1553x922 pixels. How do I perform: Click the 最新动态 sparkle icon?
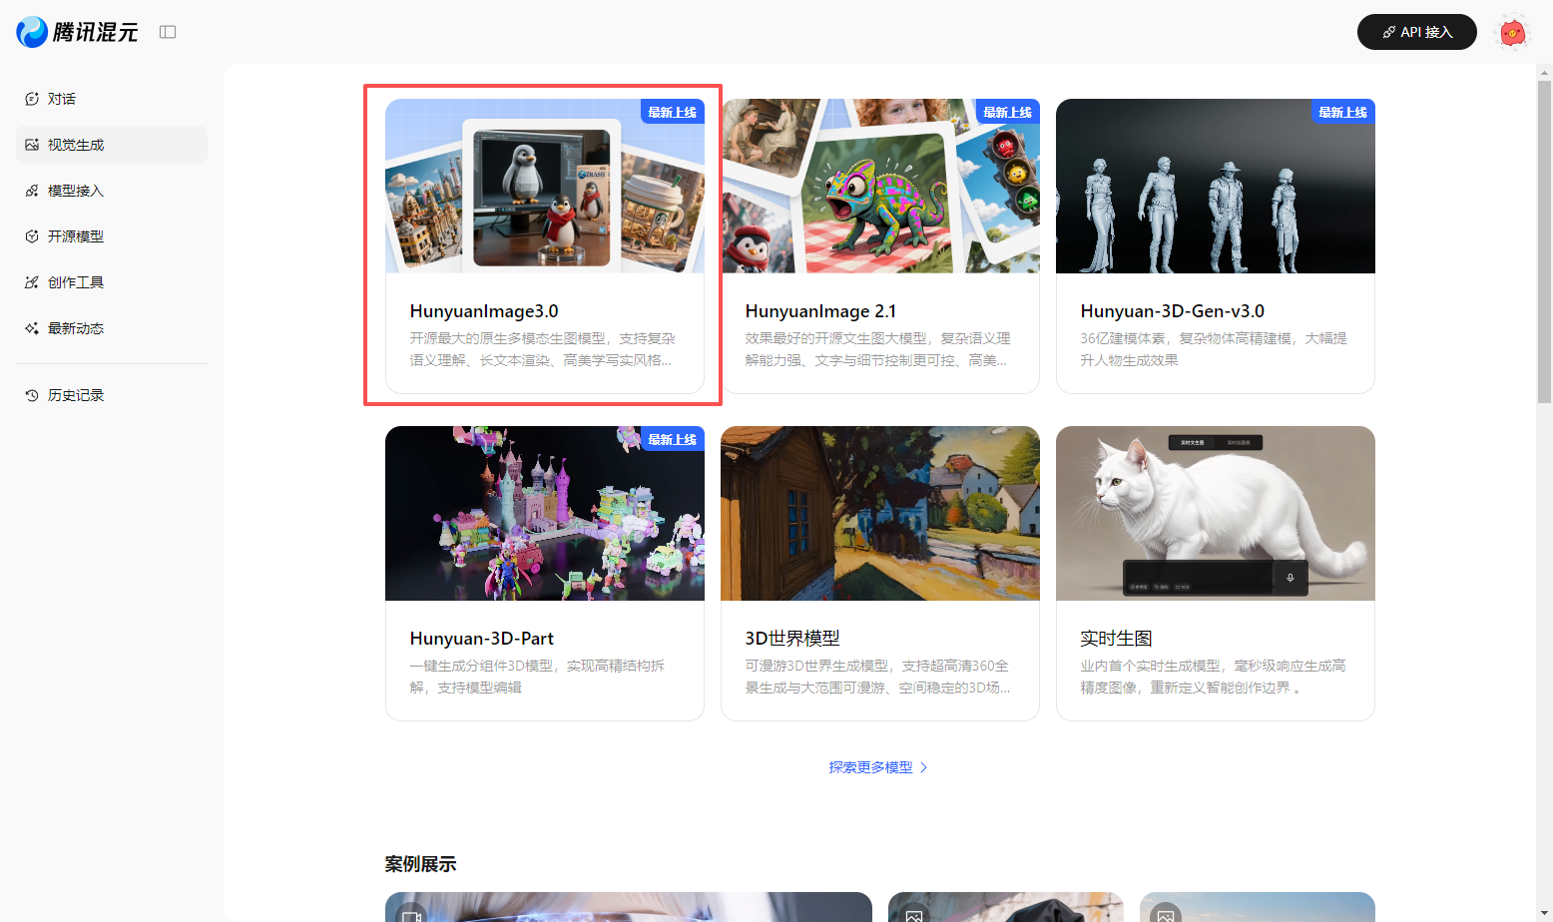point(32,328)
